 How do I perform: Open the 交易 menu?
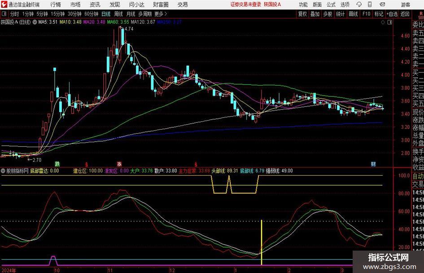click(x=183, y=4)
